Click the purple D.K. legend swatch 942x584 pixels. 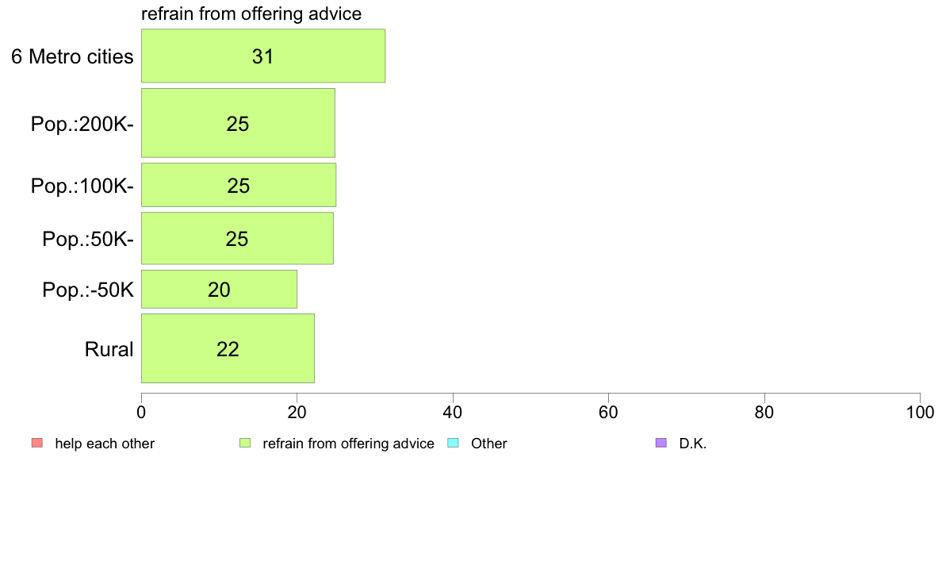(x=661, y=444)
